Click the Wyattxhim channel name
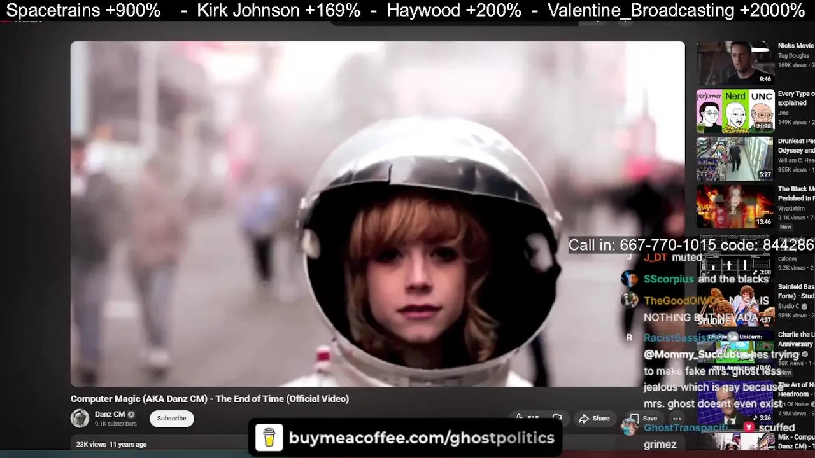This screenshot has width=815, height=458. click(791, 208)
